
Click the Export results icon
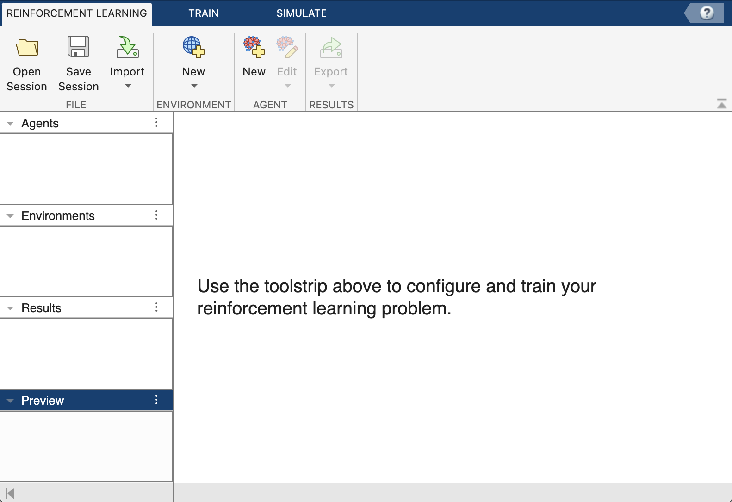(331, 48)
